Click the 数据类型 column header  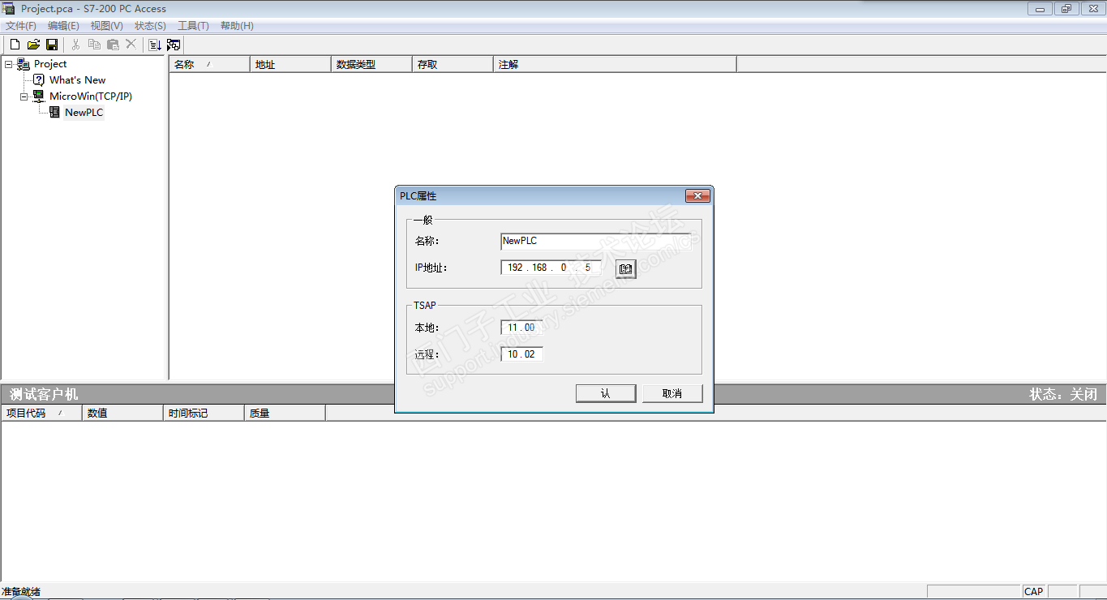click(371, 65)
